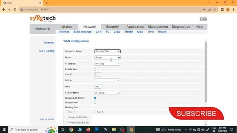Click the Vlan ID input field
Image resolution: width=237 pixels, height=133 pixels.
pyautogui.click(x=97, y=74)
